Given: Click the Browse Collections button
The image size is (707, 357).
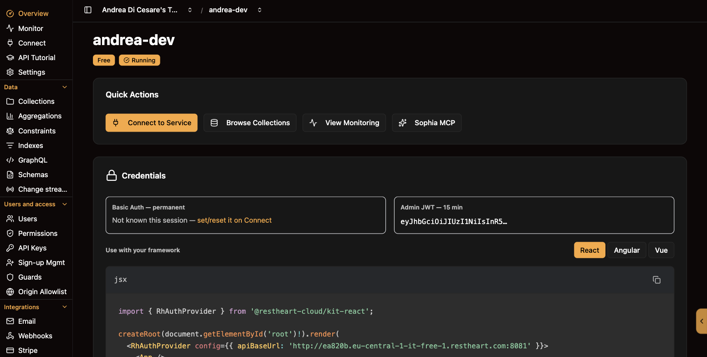Looking at the screenshot, I should tap(250, 122).
